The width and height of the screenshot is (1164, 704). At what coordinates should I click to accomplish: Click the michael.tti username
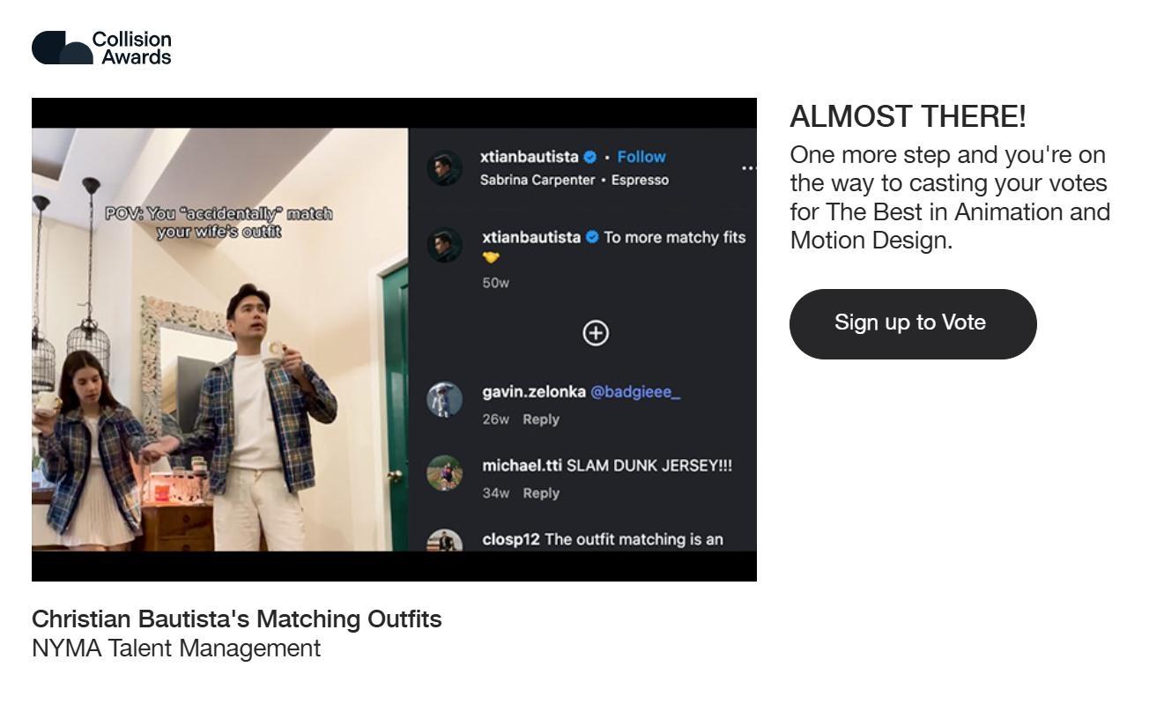pos(522,465)
